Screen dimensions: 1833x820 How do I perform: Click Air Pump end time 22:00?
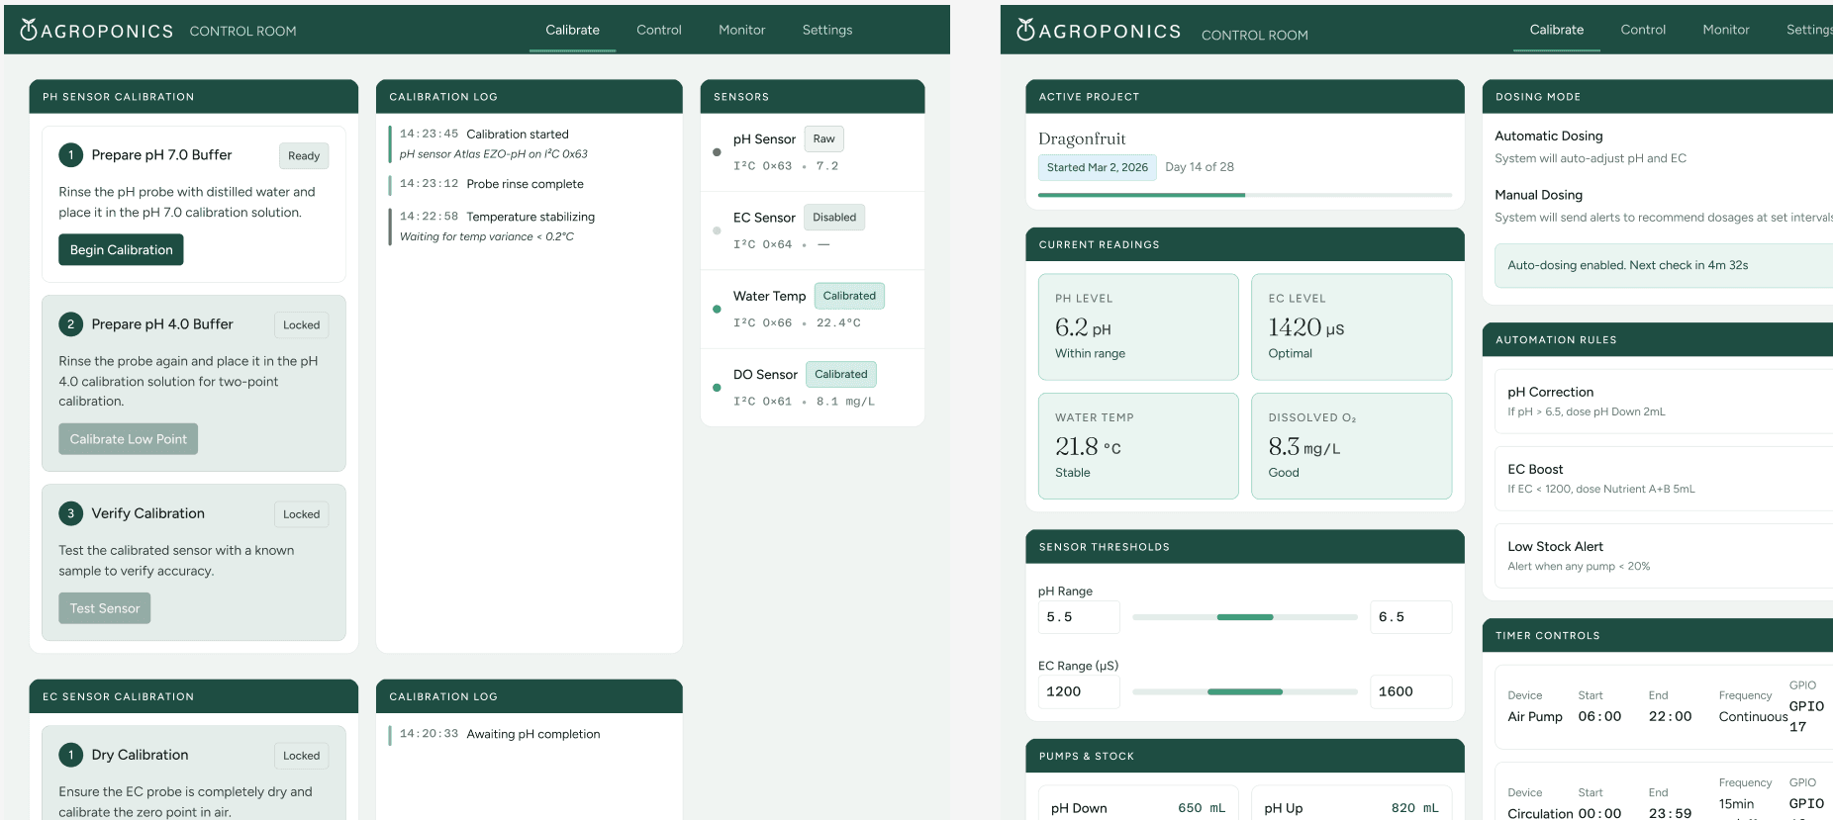coord(1670,716)
